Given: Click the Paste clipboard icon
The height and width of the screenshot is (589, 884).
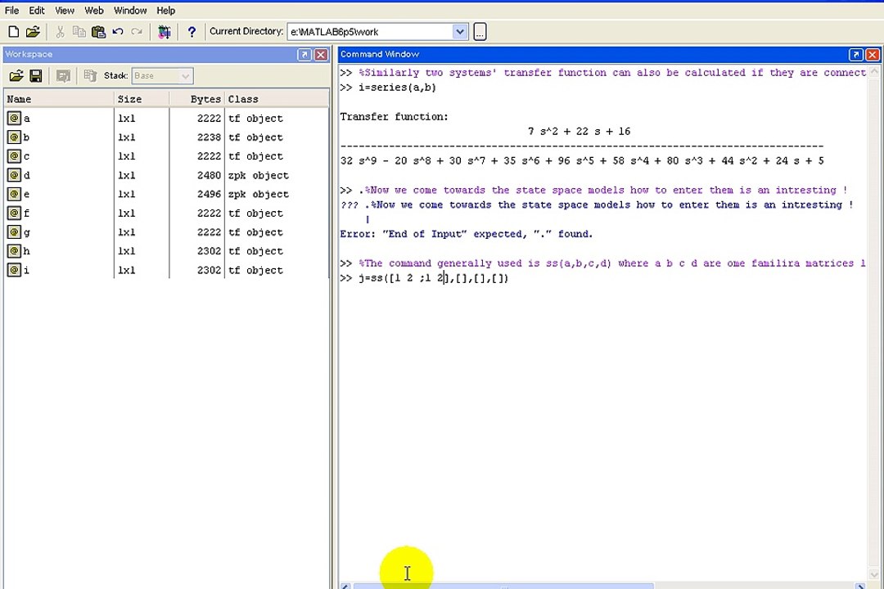Looking at the screenshot, I should [98, 32].
